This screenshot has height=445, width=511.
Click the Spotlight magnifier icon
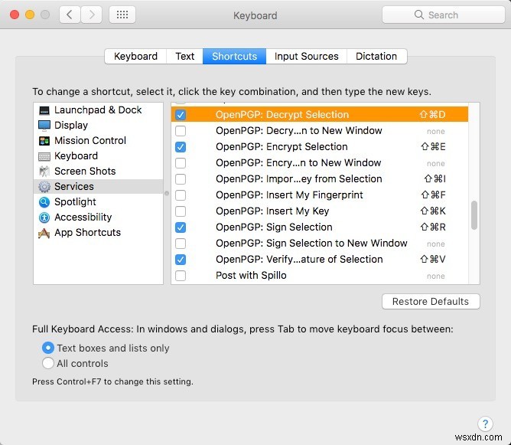tap(44, 202)
